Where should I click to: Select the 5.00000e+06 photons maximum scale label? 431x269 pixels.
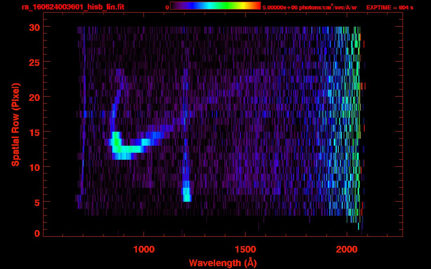coord(310,7)
